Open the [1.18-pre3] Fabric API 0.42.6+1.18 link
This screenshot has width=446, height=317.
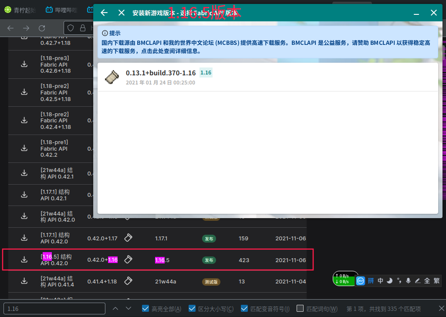pyautogui.click(x=55, y=64)
